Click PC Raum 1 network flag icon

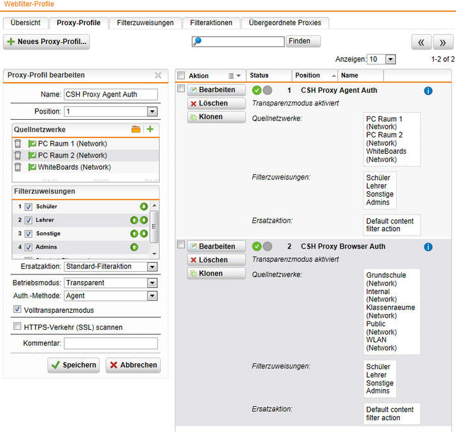coord(32,143)
